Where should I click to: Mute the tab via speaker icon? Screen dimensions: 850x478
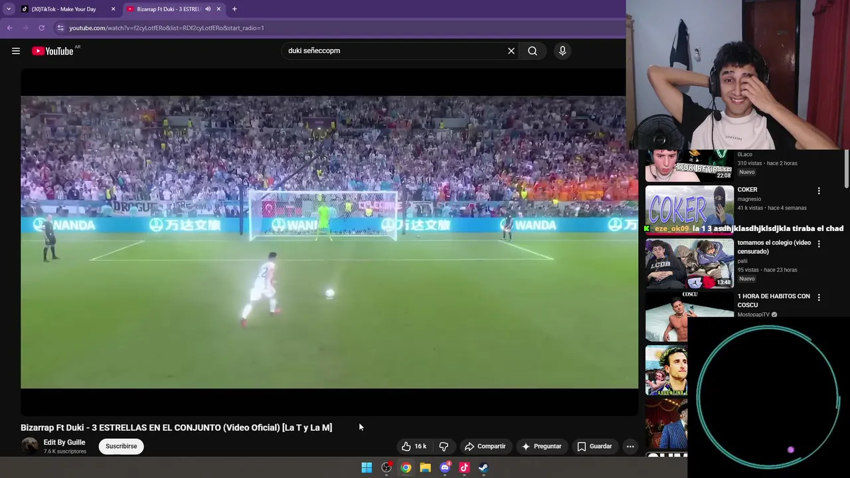pyautogui.click(x=208, y=9)
